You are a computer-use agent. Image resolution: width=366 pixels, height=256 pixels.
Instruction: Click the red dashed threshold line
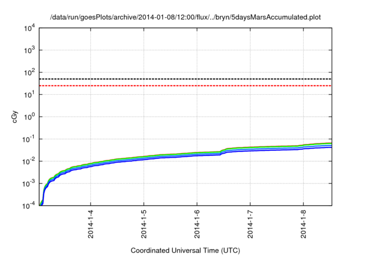[185, 86]
